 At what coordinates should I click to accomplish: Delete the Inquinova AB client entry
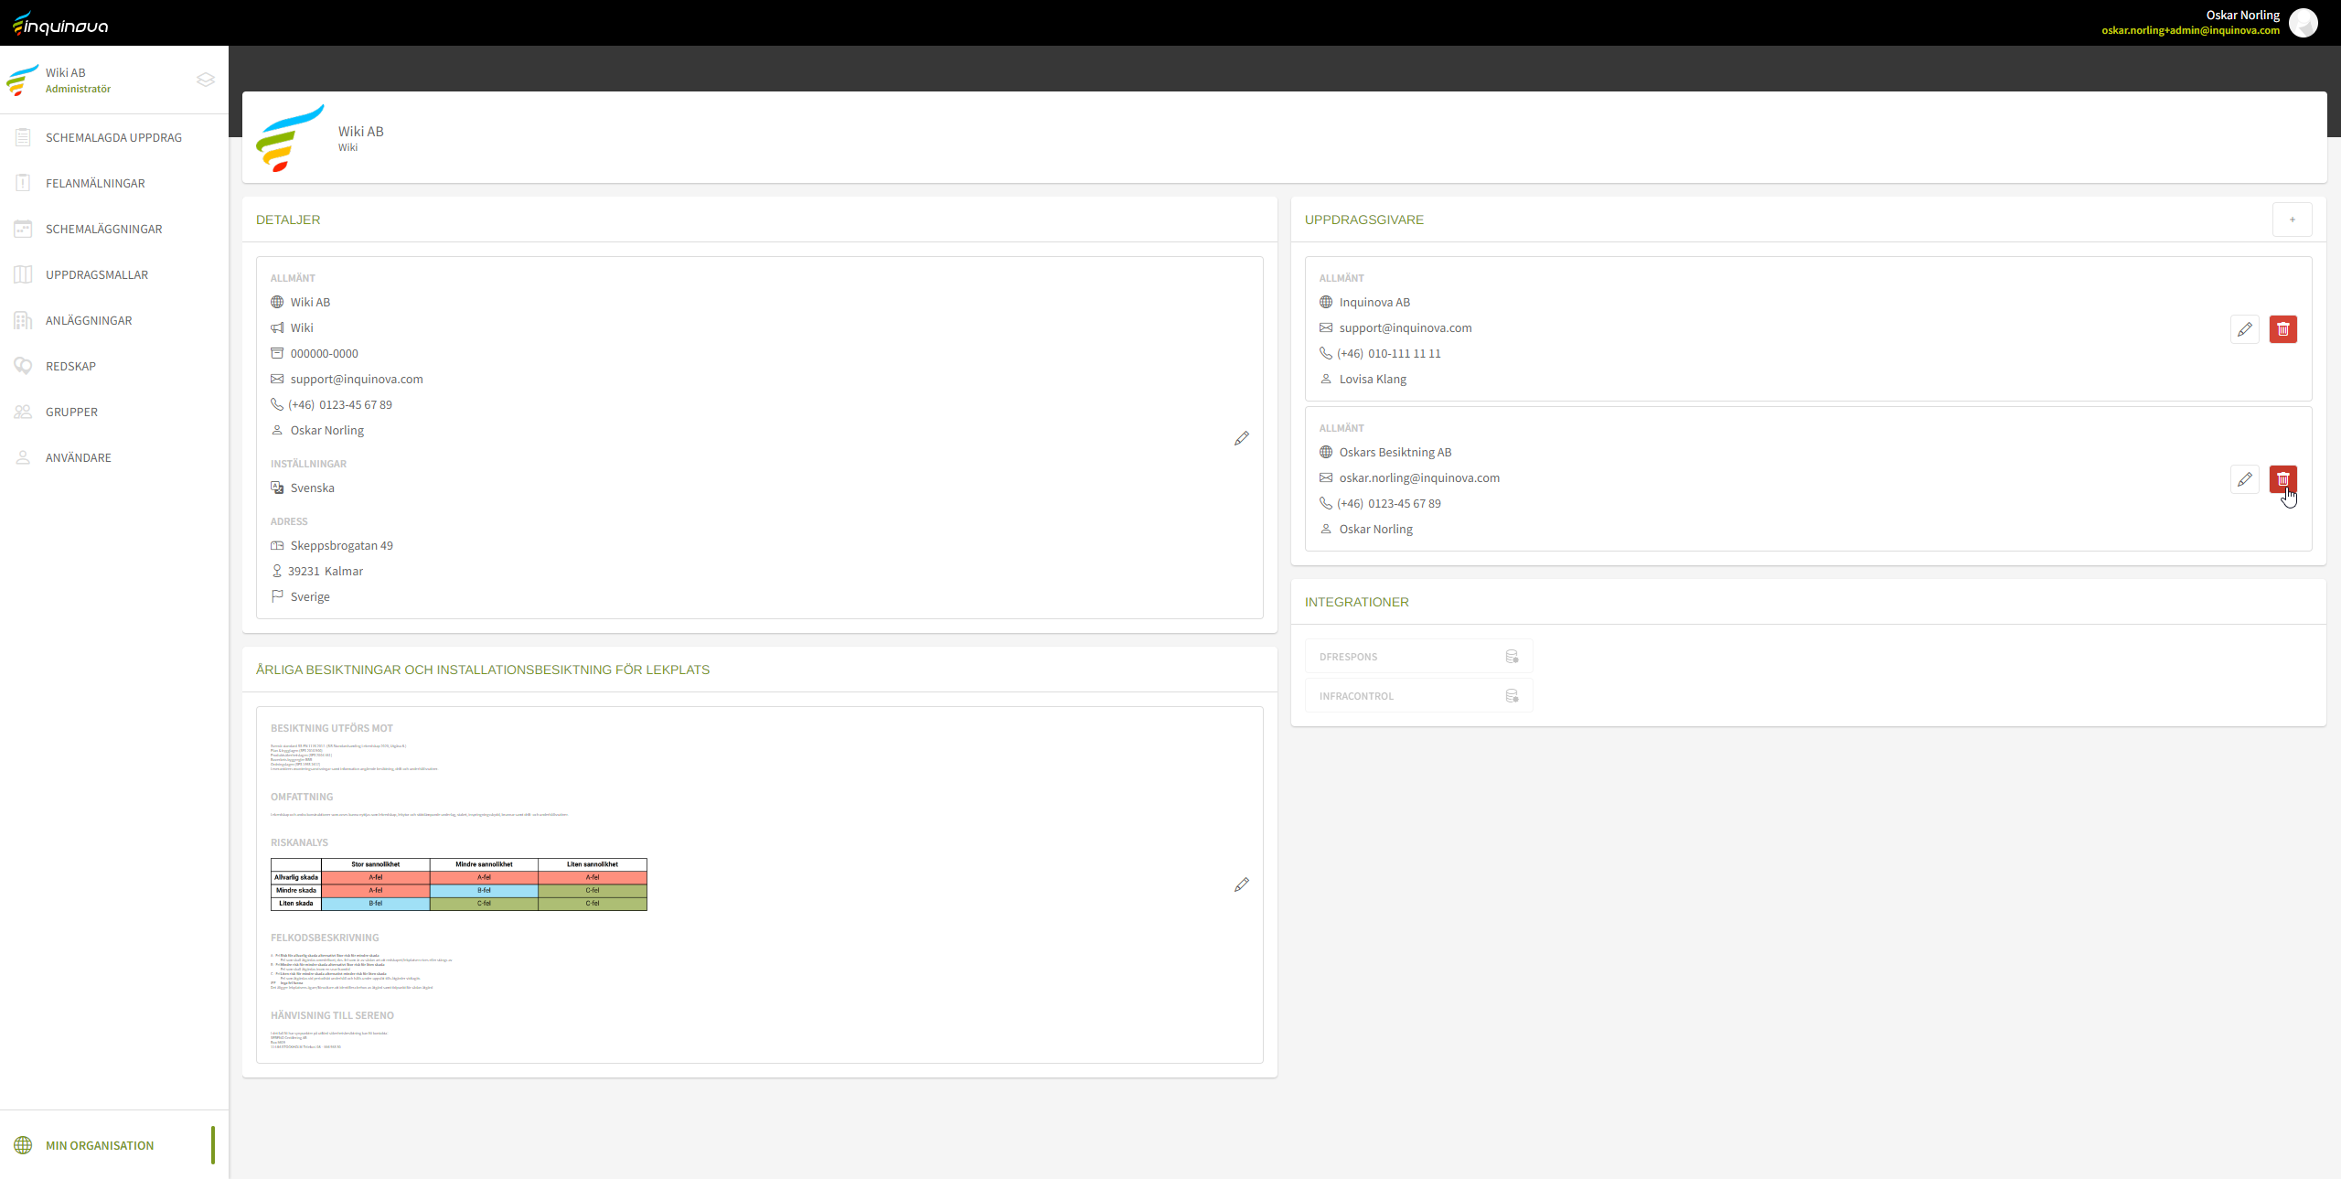point(2282,329)
